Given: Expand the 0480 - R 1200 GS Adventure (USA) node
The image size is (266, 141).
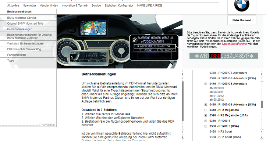Looking at the screenshot, I should pos(206,105).
